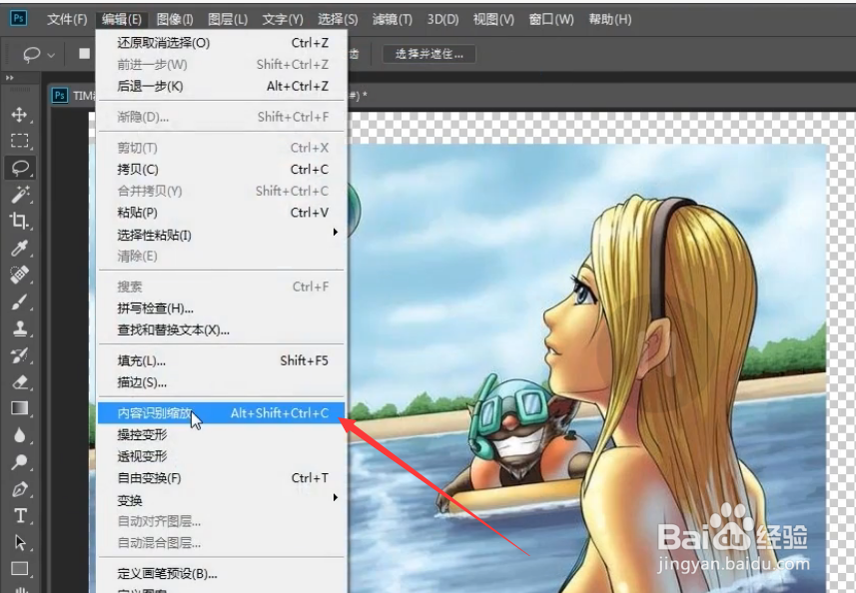Open the 3D(D) menu

(x=442, y=20)
